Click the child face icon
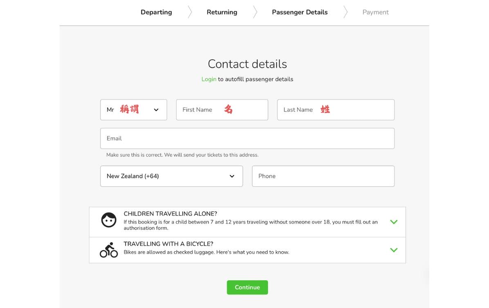 click(x=108, y=220)
